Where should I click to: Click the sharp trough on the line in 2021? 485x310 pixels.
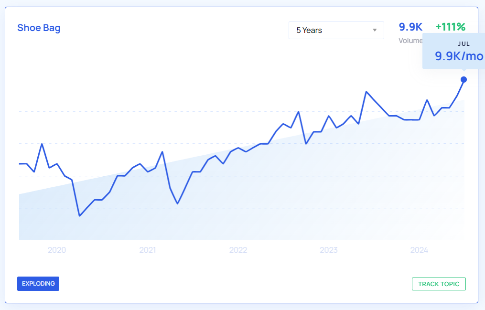pyautogui.click(x=177, y=203)
